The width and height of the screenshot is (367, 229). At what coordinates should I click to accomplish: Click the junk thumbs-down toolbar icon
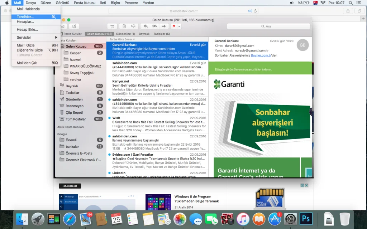(134, 26)
